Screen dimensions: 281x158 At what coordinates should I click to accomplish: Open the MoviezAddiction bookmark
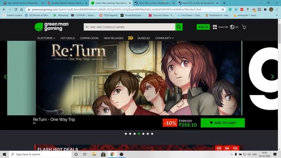coord(133,15)
